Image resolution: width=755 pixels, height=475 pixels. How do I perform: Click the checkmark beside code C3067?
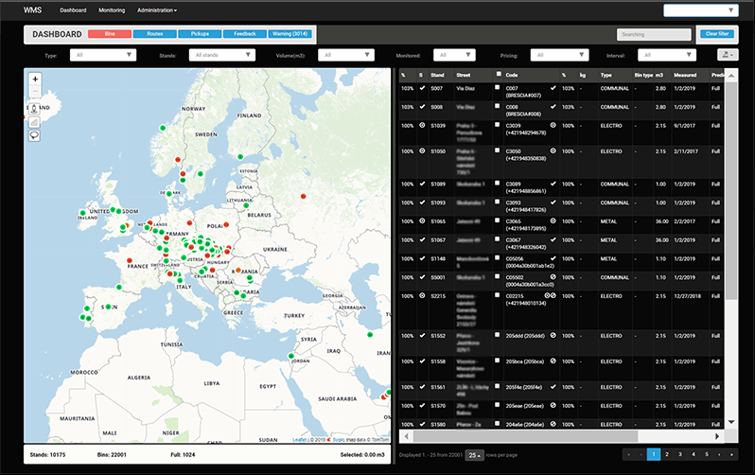click(x=553, y=240)
